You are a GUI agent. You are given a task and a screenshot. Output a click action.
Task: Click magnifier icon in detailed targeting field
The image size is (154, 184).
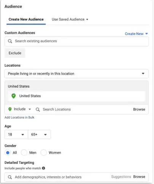pos(10,177)
